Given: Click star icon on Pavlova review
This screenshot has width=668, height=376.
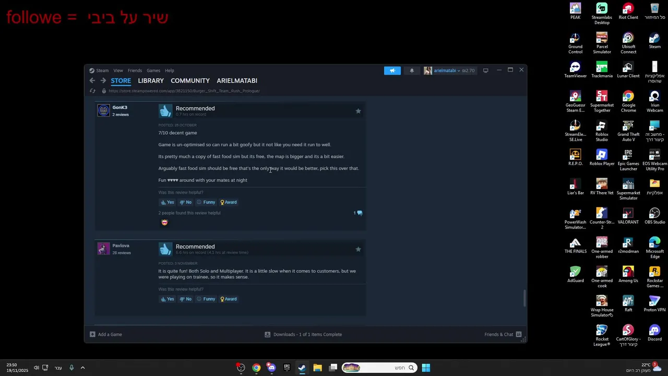Looking at the screenshot, I should coord(358,249).
